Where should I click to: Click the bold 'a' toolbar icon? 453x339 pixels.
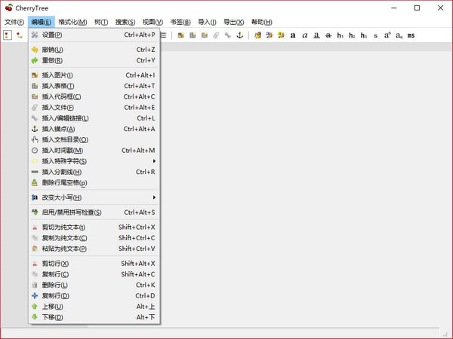pyautogui.click(x=292, y=35)
